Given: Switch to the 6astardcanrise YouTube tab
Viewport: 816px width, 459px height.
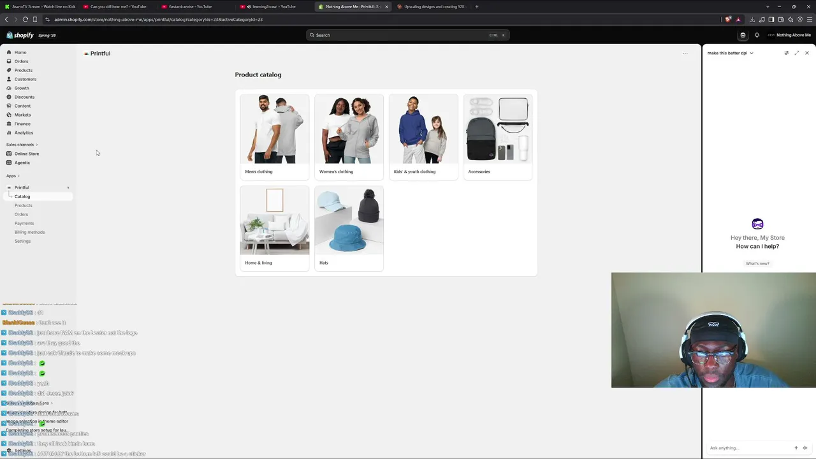Looking at the screenshot, I should (196, 6).
